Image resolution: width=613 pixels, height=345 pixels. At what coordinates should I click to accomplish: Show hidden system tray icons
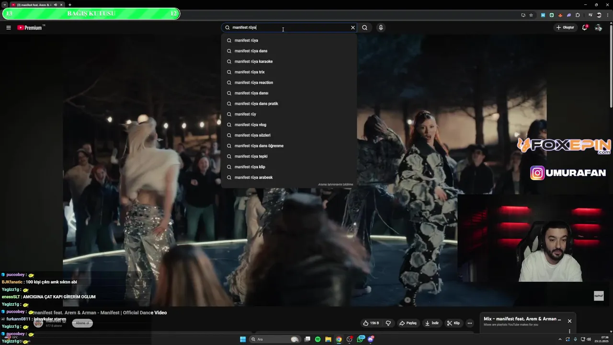(560, 339)
